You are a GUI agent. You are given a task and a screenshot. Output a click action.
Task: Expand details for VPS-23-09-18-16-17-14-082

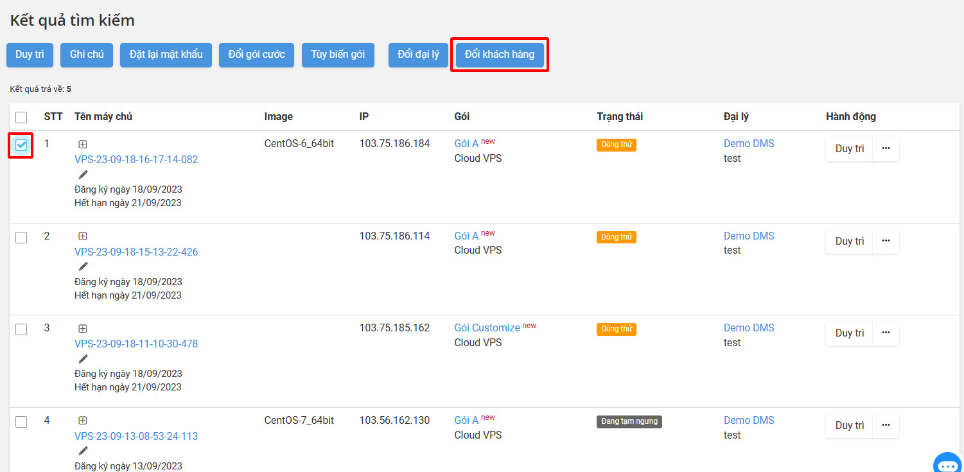[x=83, y=144]
